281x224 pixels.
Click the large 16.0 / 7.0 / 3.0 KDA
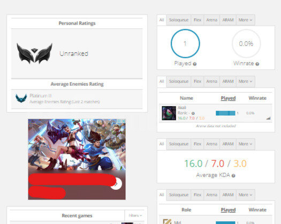[216, 163]
